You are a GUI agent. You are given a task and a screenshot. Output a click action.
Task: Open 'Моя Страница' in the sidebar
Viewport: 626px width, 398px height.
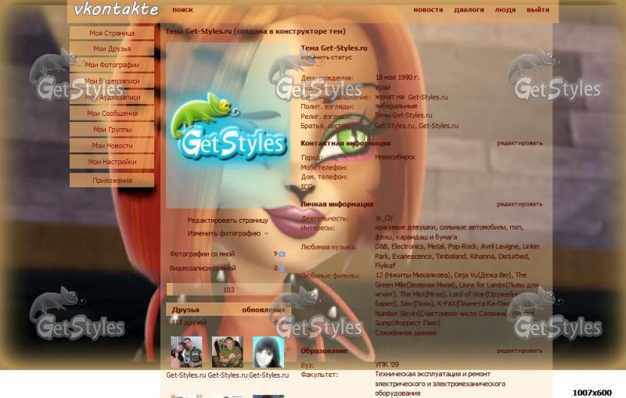112,33
